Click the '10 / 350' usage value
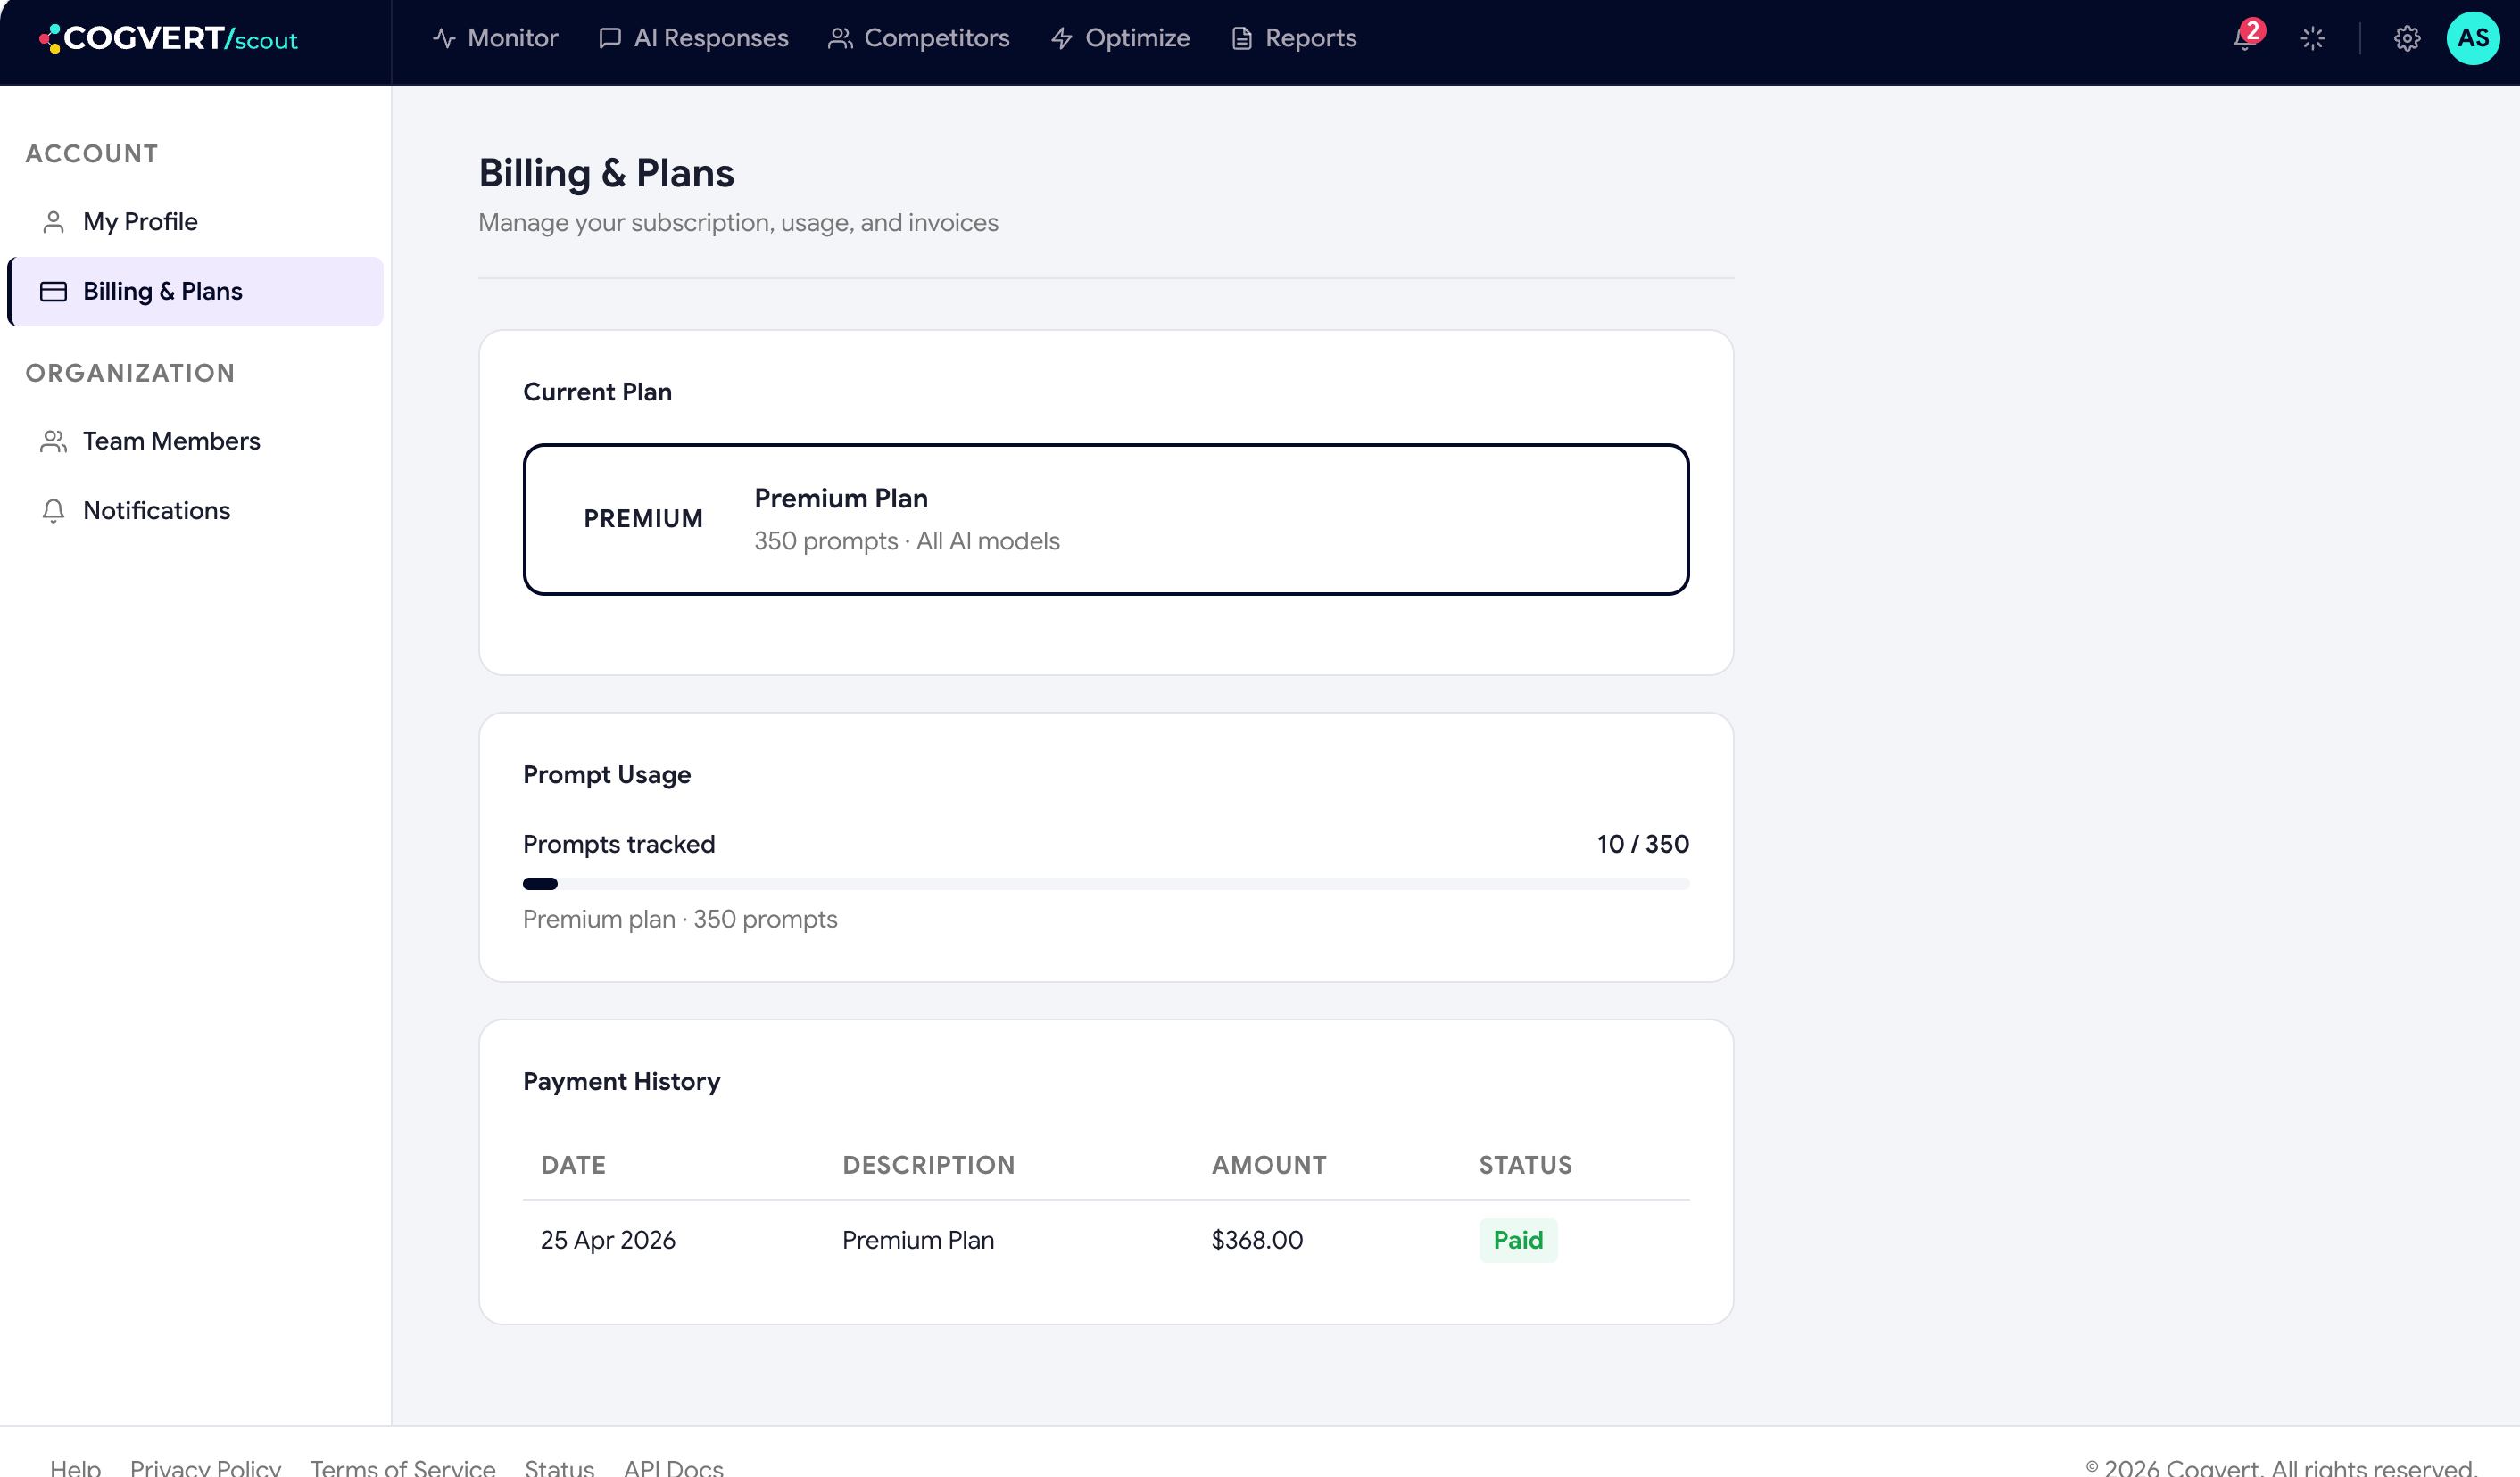Image resolution: width=2520 pixels, height=1477 pixels. tap(1643, 845)
